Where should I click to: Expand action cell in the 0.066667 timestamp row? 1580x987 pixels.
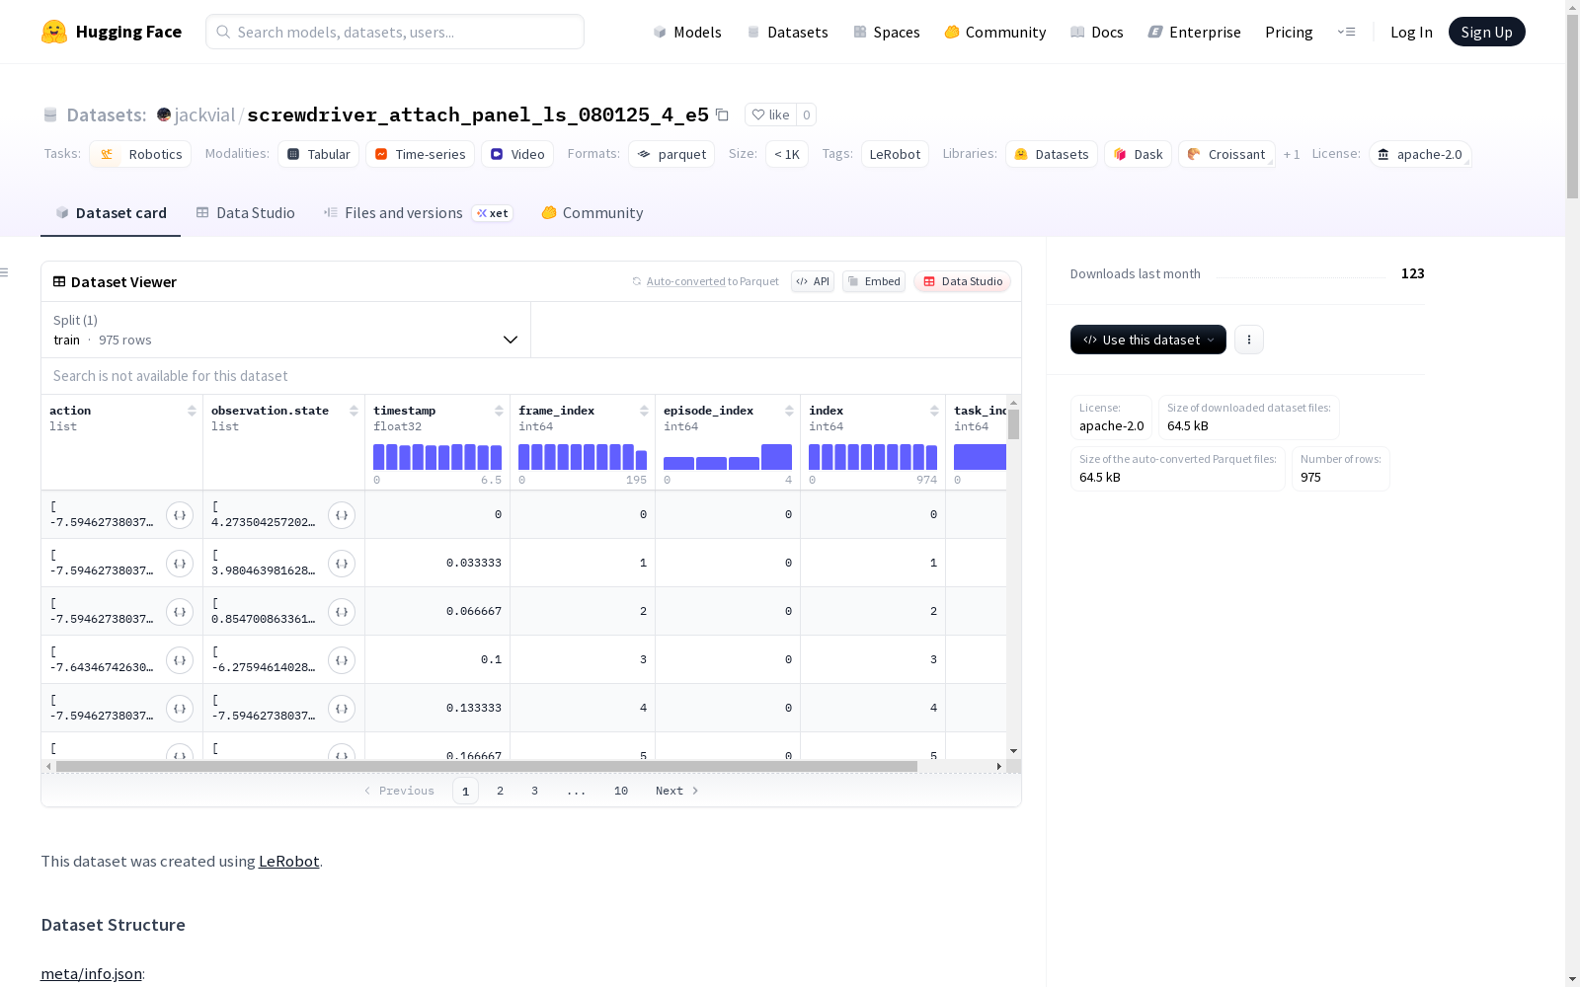(x=180, y=612)
